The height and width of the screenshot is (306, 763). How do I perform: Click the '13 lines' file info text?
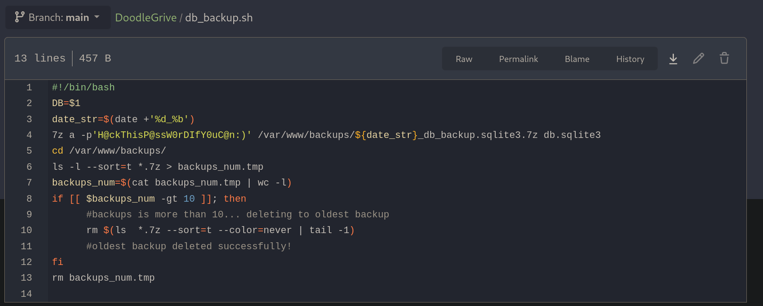[x=40, y=58]
